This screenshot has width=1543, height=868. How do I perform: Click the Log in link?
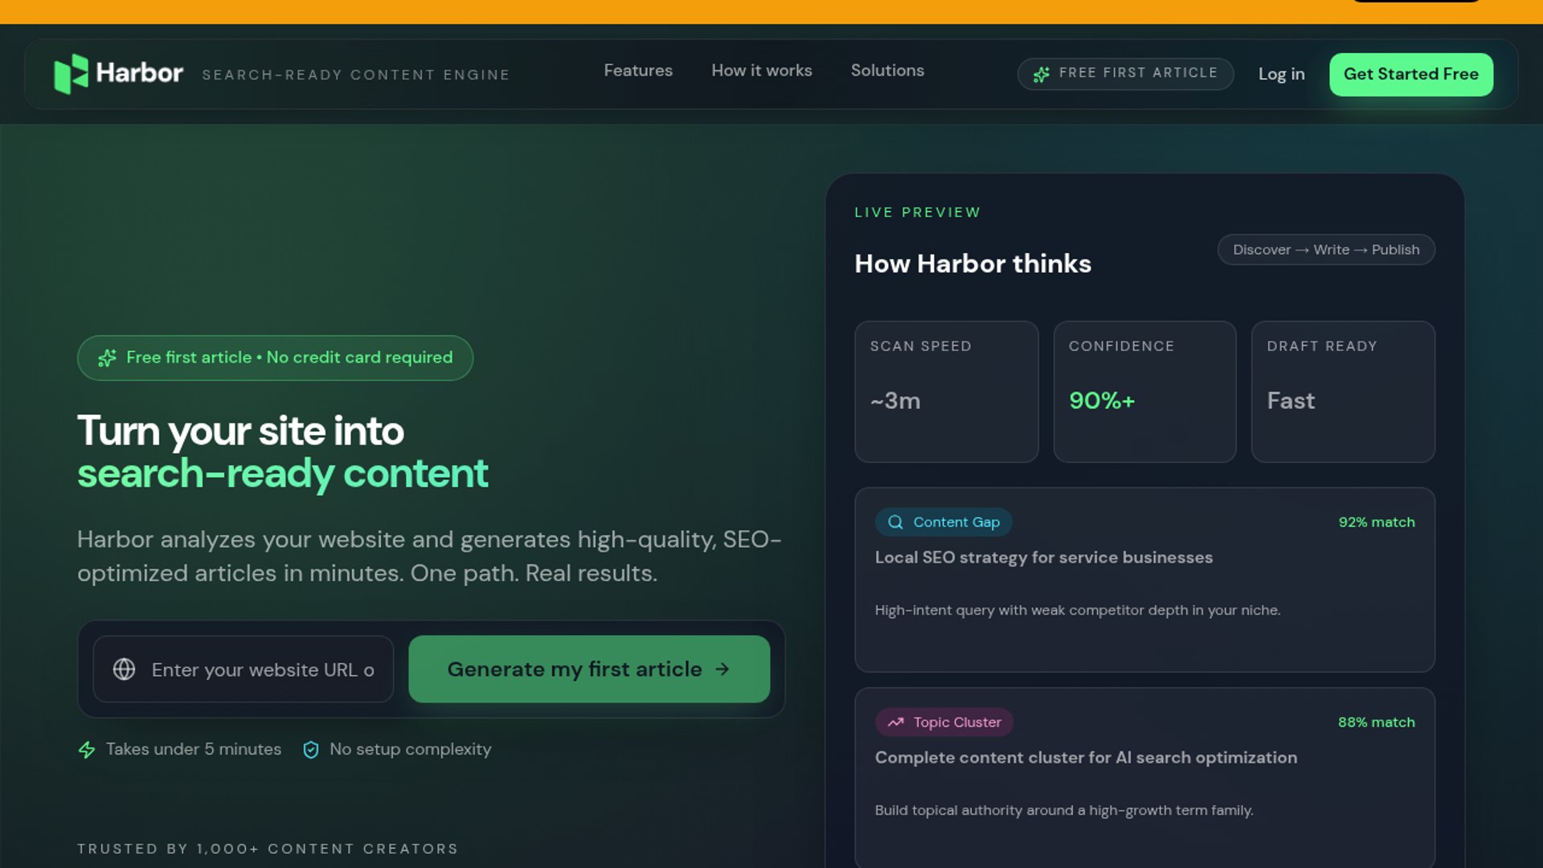(x=1281, y=74)
